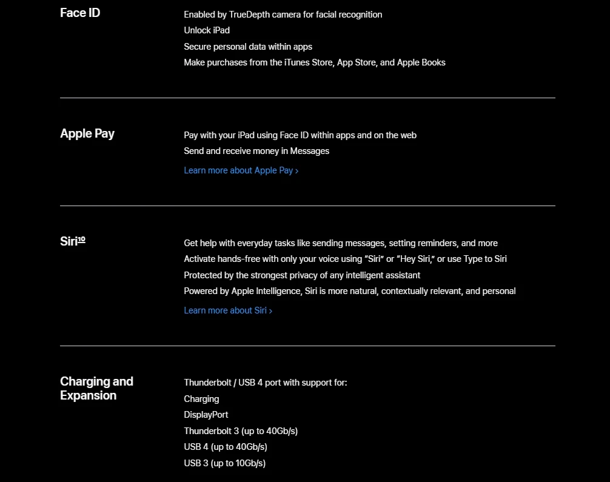This screenshot has width=610, height=482.
Task: Click the Unlock iPad text line
Action: click(x=207, y=30)
